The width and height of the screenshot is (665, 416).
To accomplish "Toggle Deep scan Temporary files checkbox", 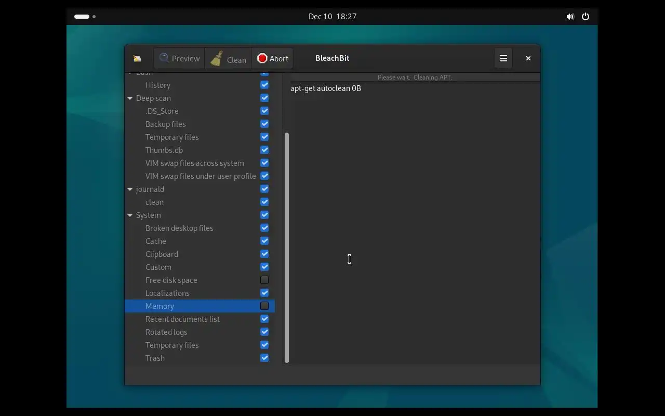I will 264,137.
